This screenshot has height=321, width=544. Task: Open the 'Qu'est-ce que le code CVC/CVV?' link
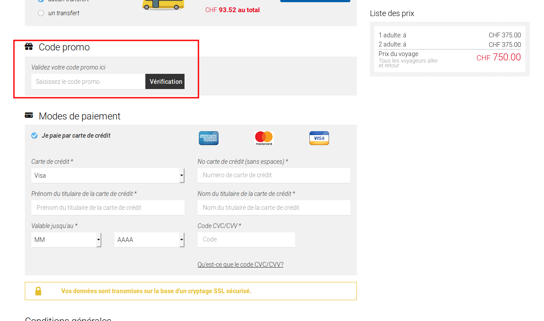[x=240, y=264]
